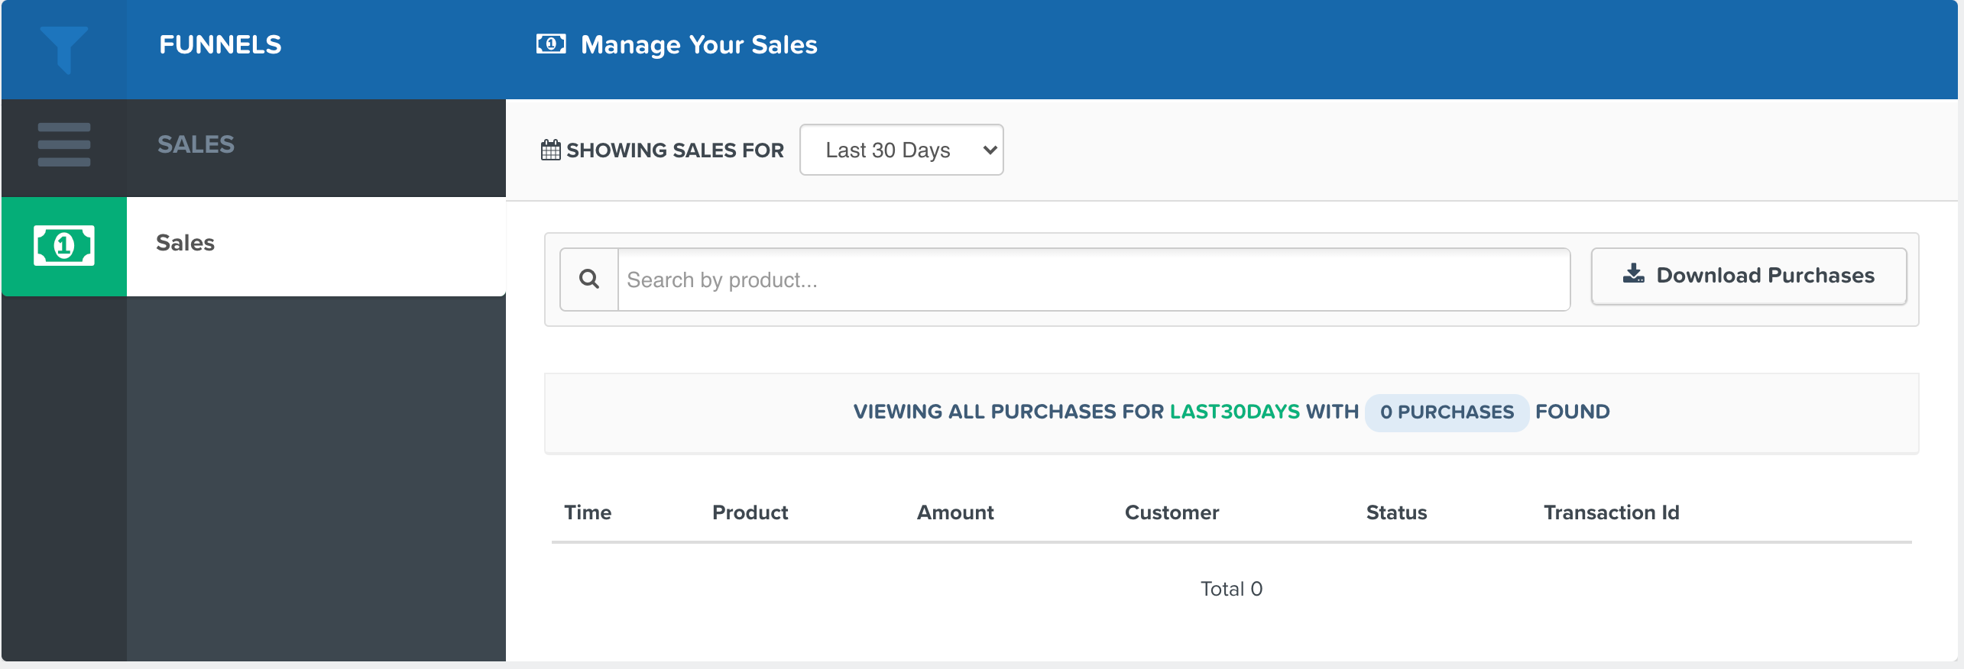Click the Product column header
The image size is (1964, 669).
750,512
